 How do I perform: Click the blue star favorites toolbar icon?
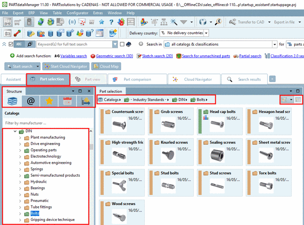(101, 22)
